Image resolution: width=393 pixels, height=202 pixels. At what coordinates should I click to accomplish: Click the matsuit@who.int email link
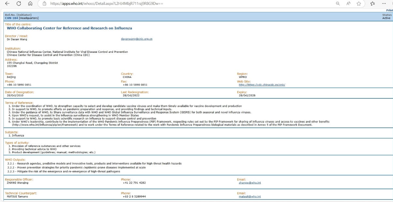tap(250, 196)
